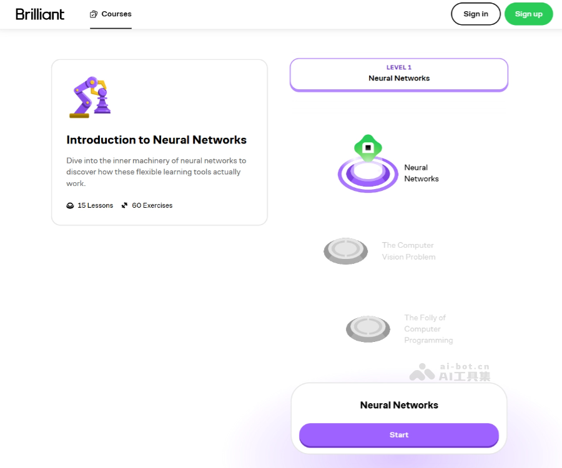
Task: Select the gray Computer Vision Problem node
Action: click(x=345, y=250)
